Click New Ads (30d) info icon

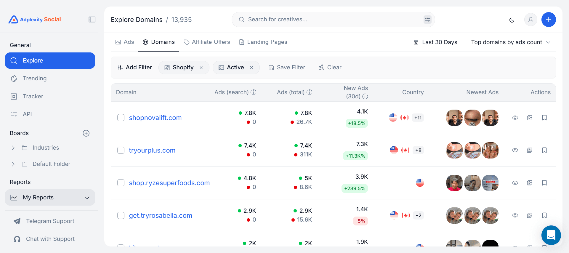365,96
